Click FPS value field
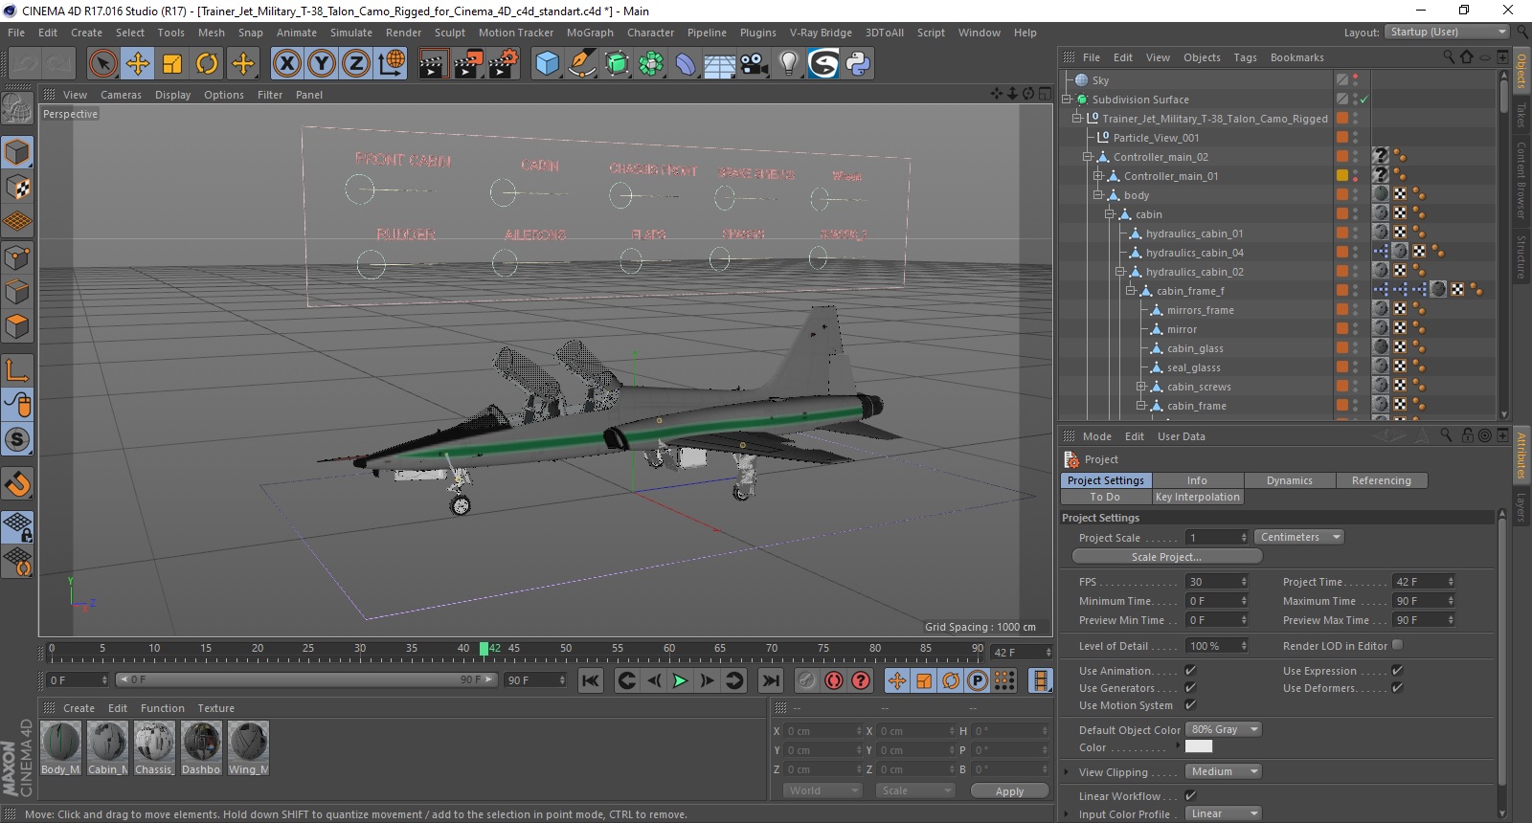 (1217, 582)
